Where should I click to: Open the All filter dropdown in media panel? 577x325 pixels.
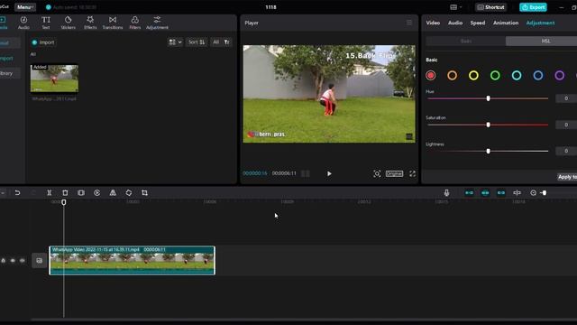tap(216, 42)
